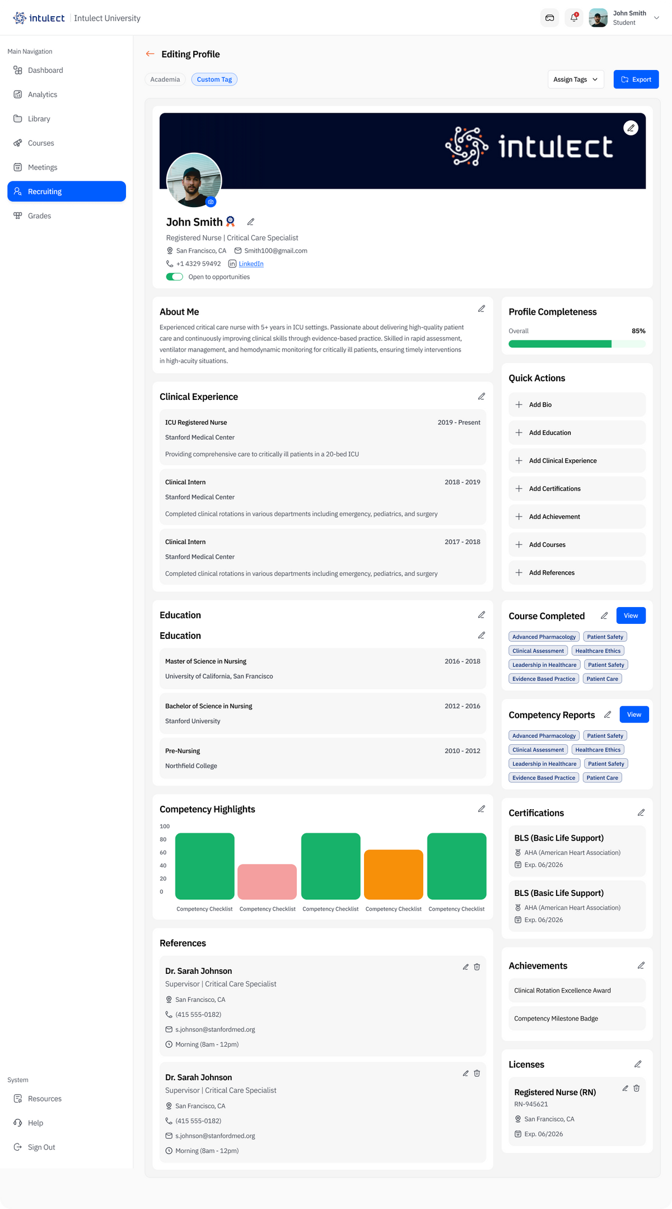This screenshot has height=1209, width=672.
Task: Open the inbox tray icon in header
Action: pyautogui.click(x=550, y=18)
